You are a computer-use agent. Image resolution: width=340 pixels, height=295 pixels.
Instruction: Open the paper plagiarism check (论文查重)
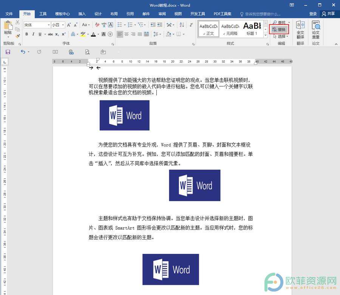click(x=316, y=30)
